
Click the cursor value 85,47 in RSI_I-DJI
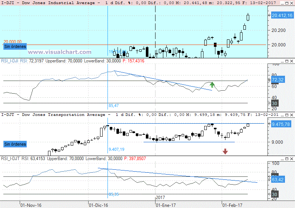(x=113, y=105)
